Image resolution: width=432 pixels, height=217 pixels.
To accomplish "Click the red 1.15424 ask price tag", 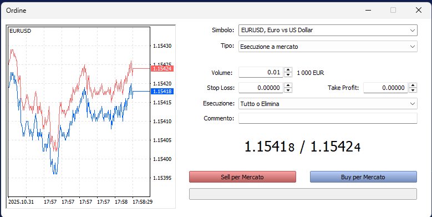I will coord(162,68).
